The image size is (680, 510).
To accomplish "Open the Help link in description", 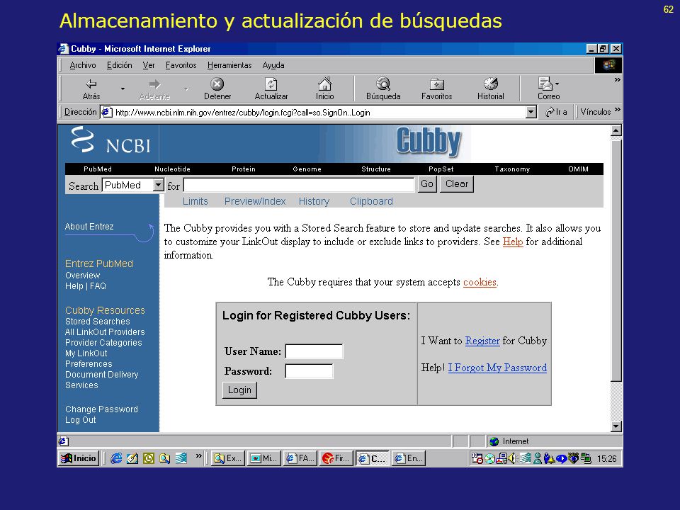I will (x=513, y=242).
